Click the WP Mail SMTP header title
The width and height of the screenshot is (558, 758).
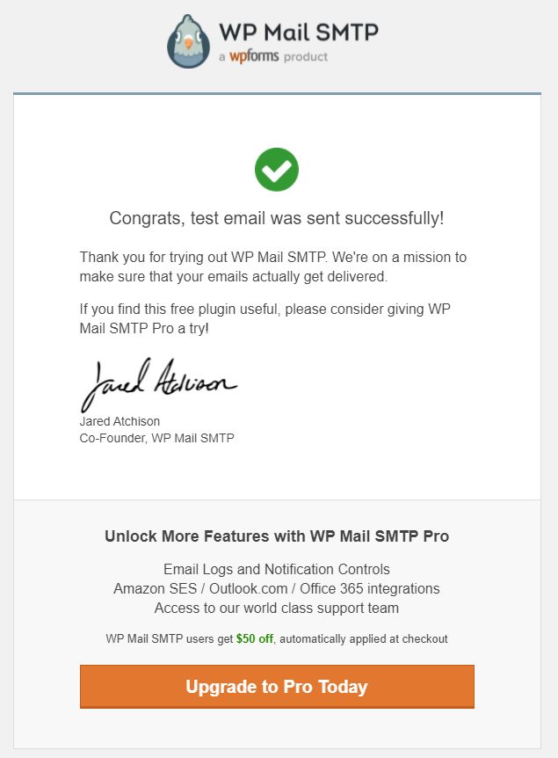coord(299,33)
